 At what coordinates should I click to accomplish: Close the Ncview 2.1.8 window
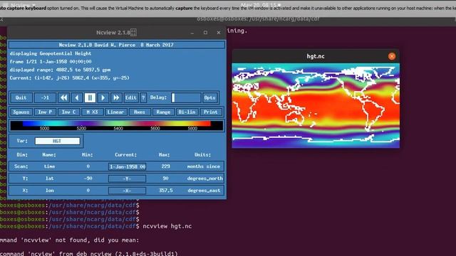coord(219,33)
